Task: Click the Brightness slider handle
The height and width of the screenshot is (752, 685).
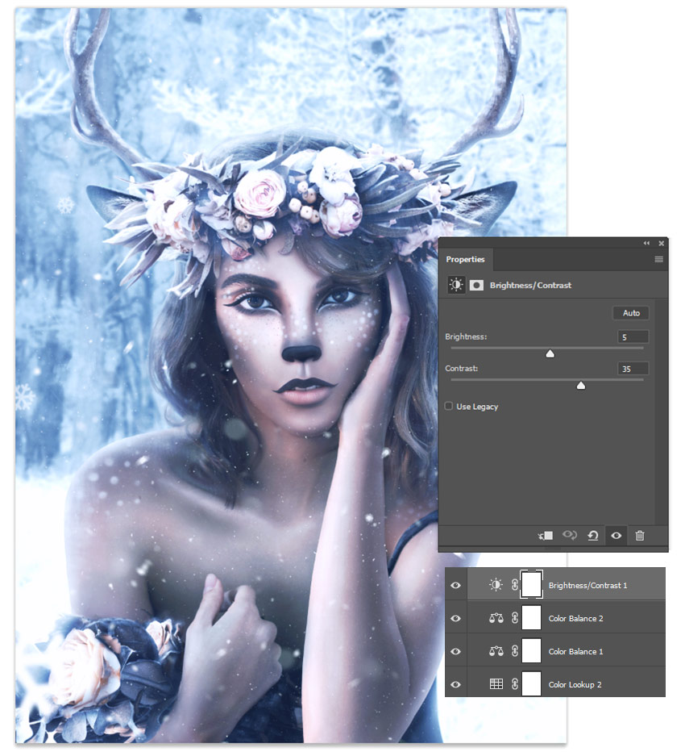Action: coord(550,354)
